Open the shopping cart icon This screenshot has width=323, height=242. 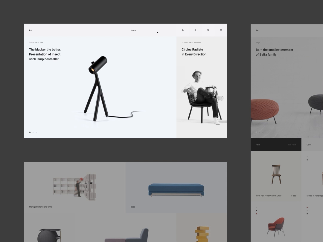(208, 30)
